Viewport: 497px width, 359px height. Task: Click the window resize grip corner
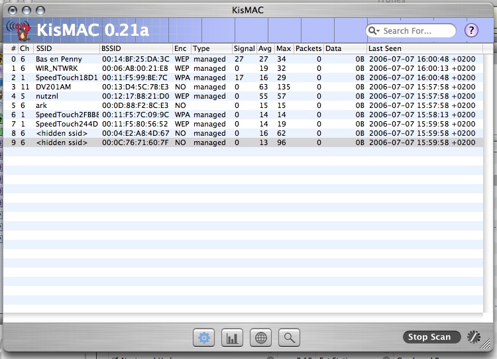486,344
